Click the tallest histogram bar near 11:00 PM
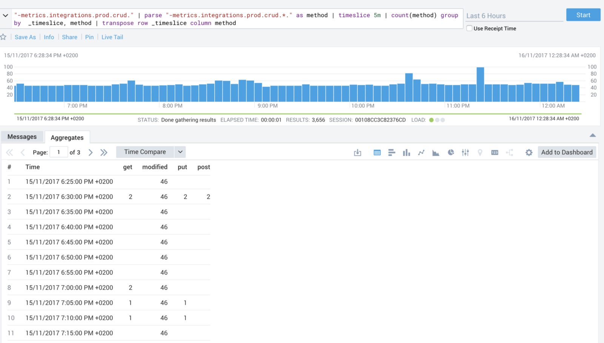 pyautogui.click(x=480, y=84)
